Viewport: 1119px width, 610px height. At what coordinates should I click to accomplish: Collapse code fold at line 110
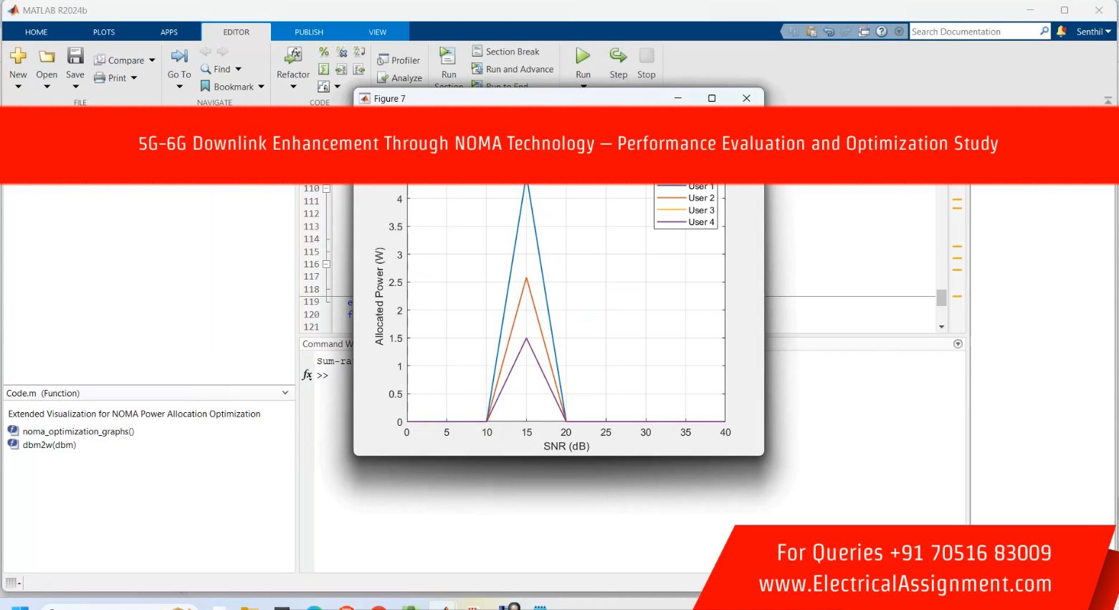coord(326,189)
